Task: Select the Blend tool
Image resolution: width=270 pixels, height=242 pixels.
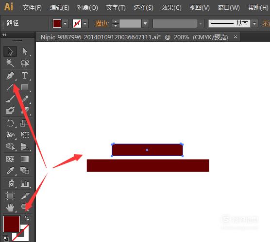Action: (x=25, y=171)
